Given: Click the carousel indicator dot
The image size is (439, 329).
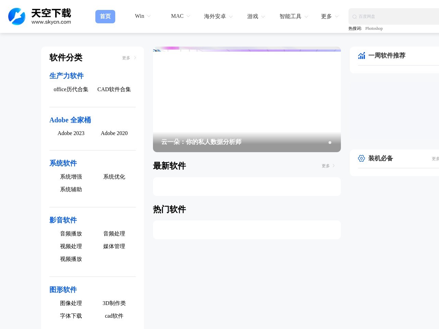Looking at the screenshot, I should pos(330,143).
